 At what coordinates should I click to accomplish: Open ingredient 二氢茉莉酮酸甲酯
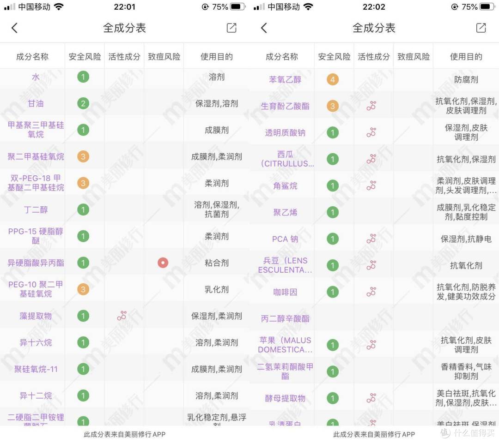click(285, 371)
